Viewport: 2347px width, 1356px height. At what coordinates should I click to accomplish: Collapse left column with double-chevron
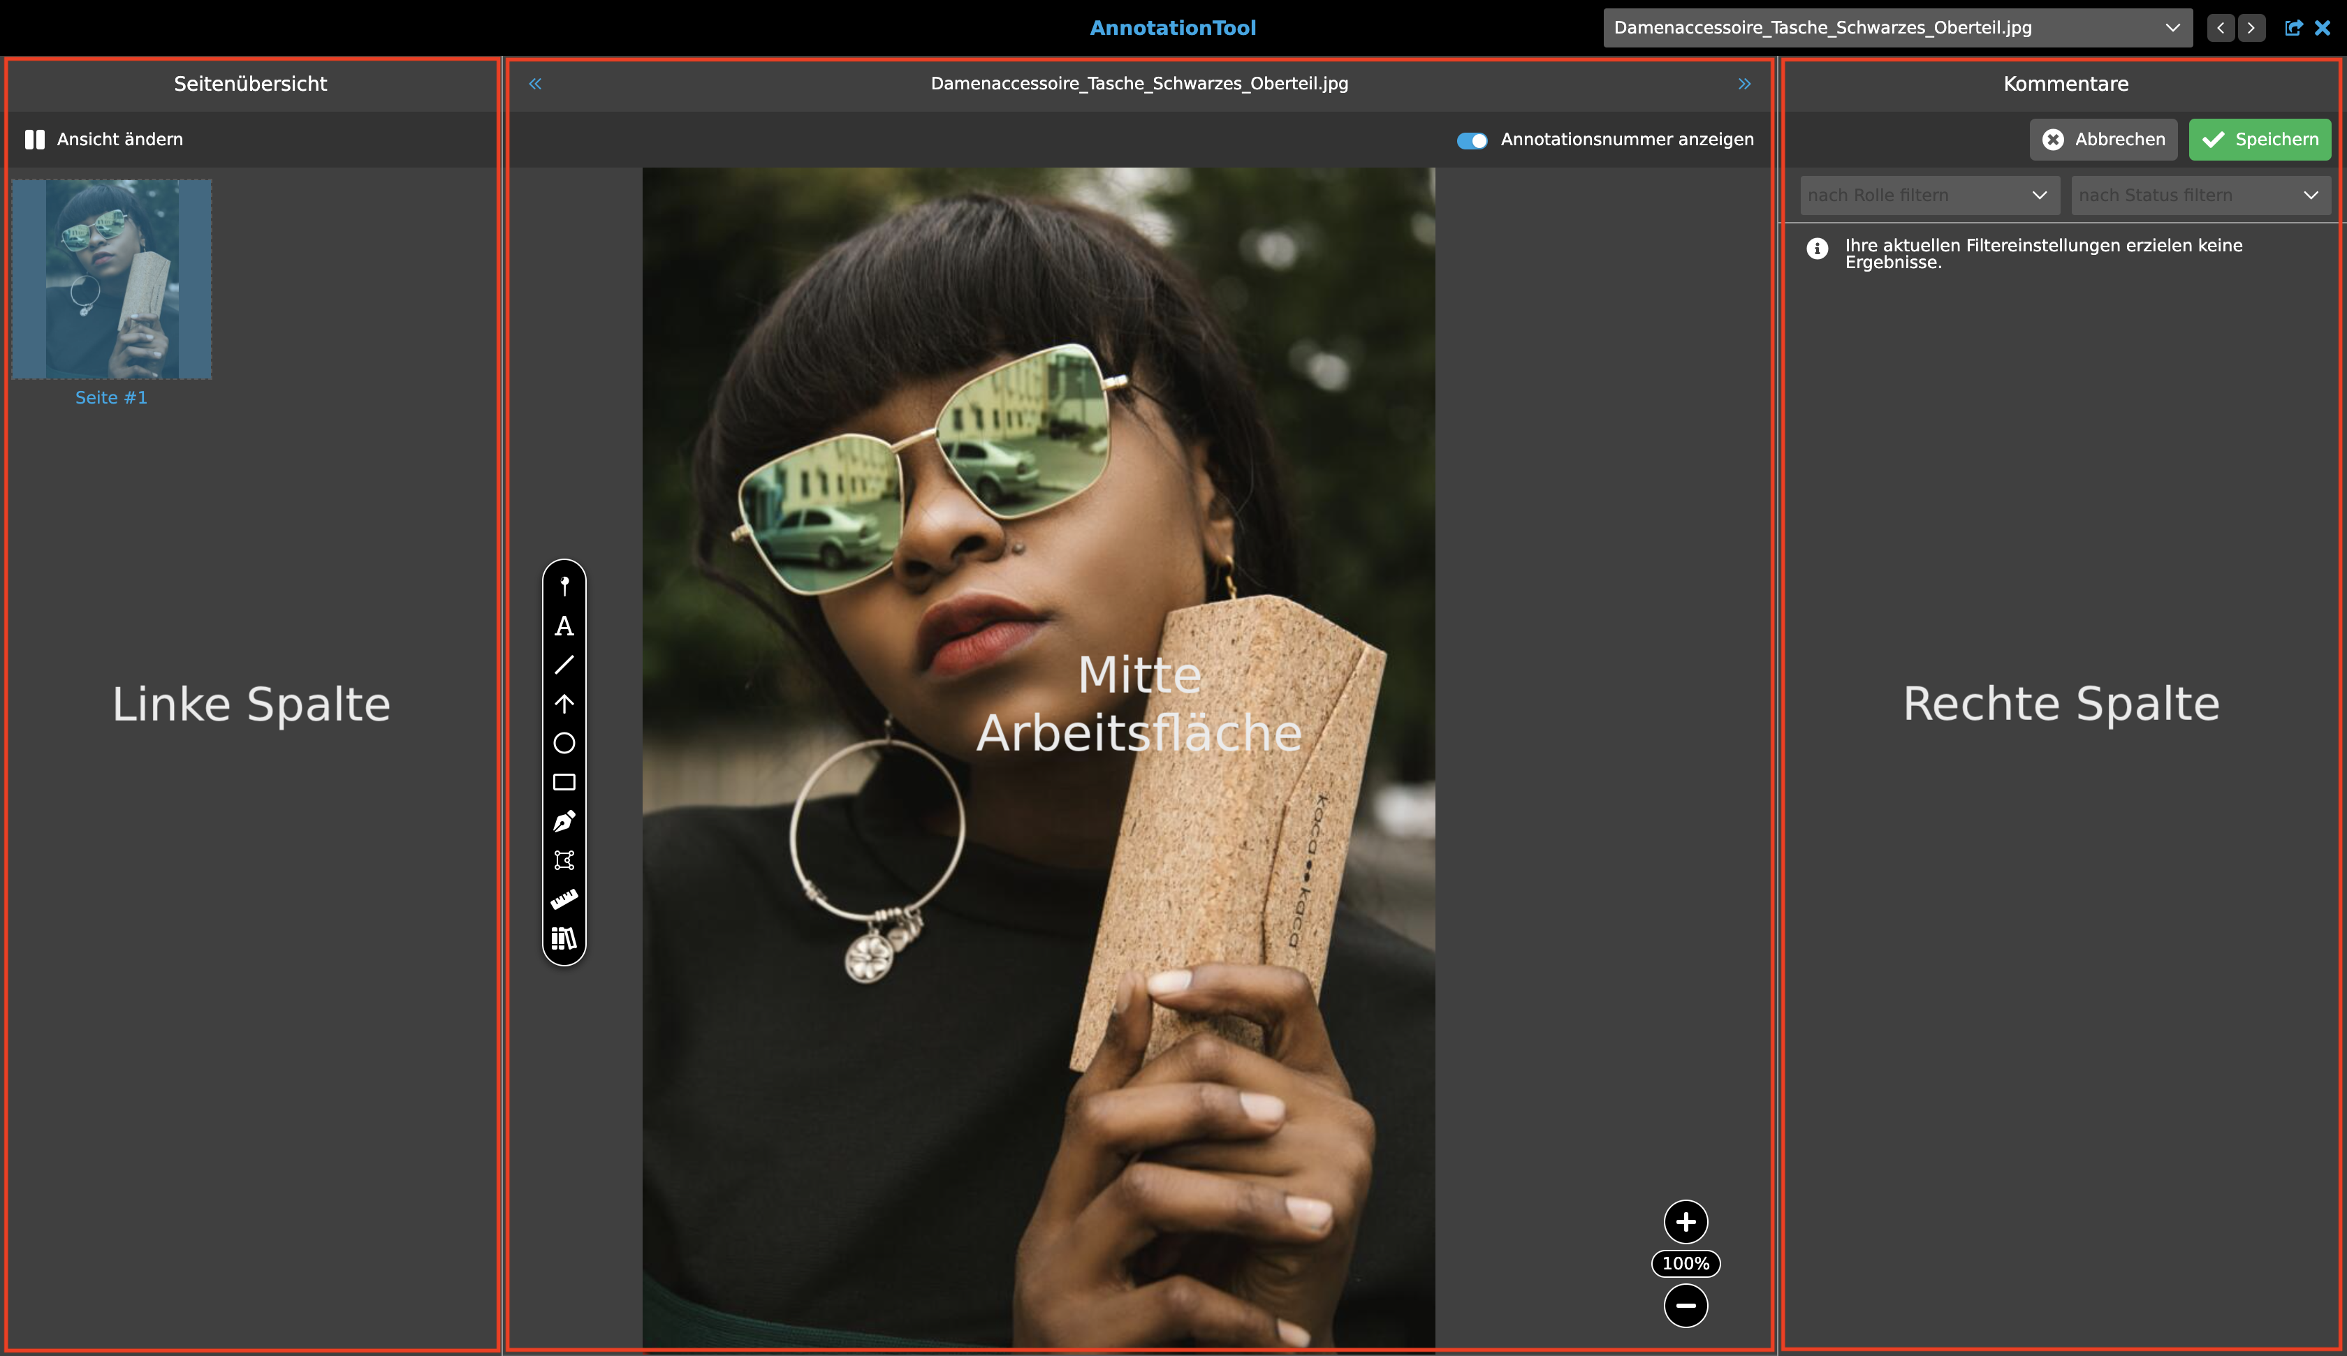534,84
